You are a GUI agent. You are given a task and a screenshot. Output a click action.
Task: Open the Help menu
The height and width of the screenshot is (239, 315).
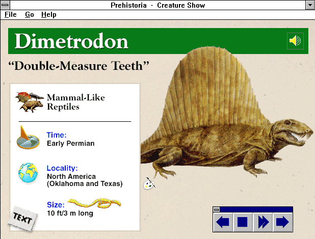click(49, 15)
